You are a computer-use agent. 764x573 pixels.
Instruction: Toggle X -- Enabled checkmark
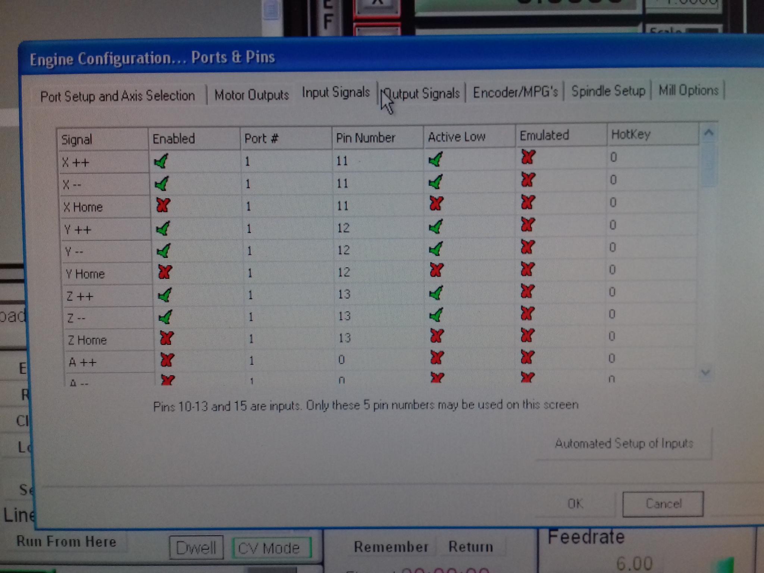point(162,184)
